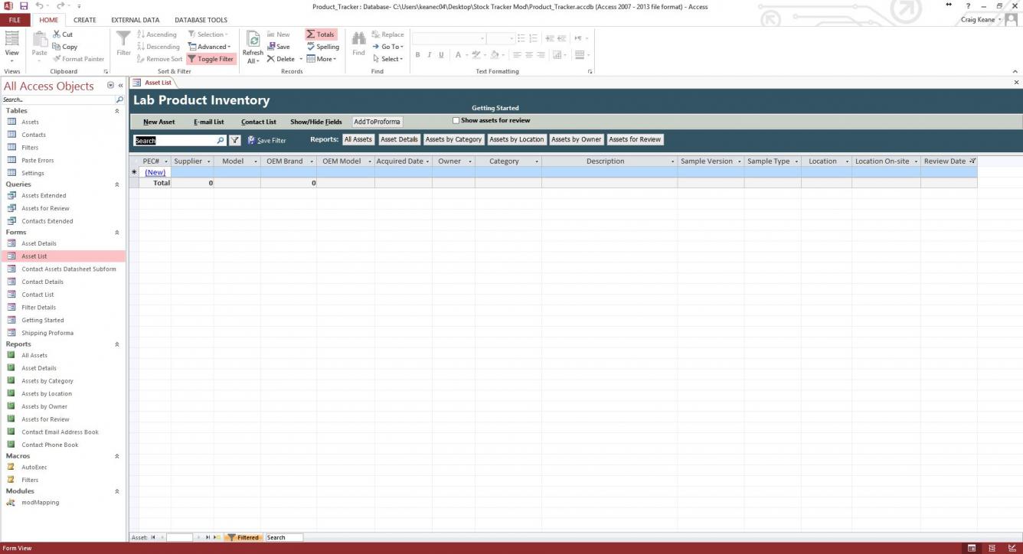Open the Select dropdown in Find group
The image size is (1023, 554).
pyautogui.click(x=387, y=59)
